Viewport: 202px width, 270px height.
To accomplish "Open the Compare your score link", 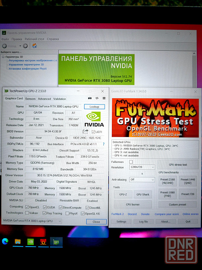I will pos(167,214).
